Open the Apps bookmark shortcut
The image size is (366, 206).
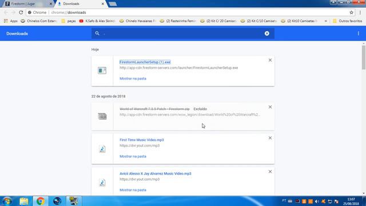point(11,21)
